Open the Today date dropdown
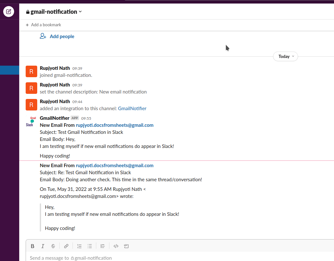 click(286, 57)
